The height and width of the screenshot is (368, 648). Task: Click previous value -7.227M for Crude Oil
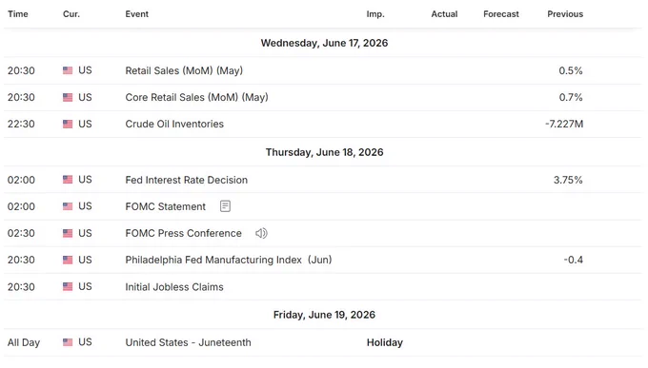point(564,124)
